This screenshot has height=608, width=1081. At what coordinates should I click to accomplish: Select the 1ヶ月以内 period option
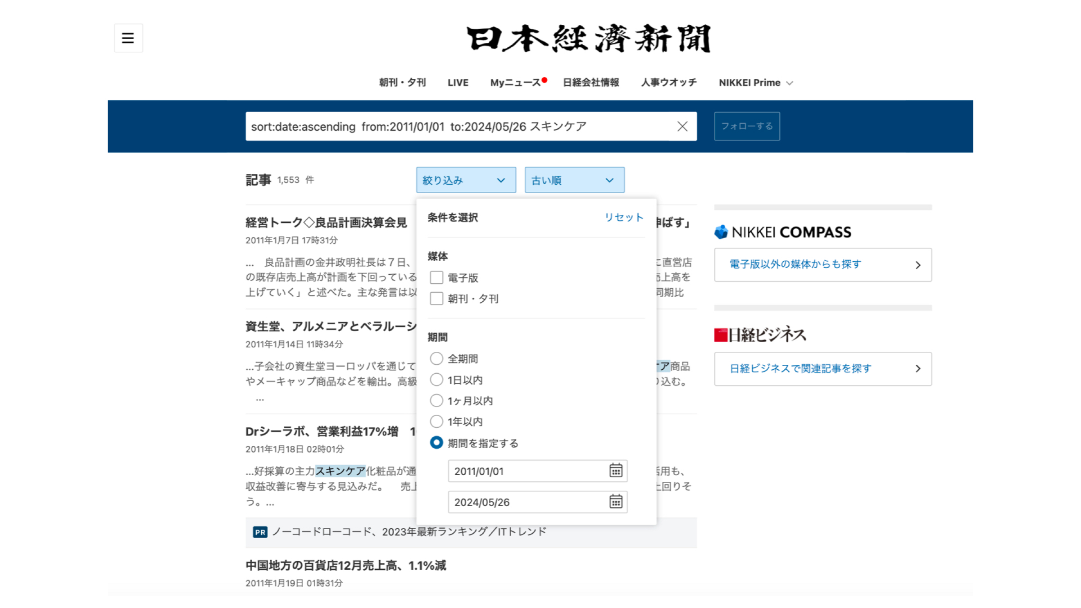tap(436, 400)
